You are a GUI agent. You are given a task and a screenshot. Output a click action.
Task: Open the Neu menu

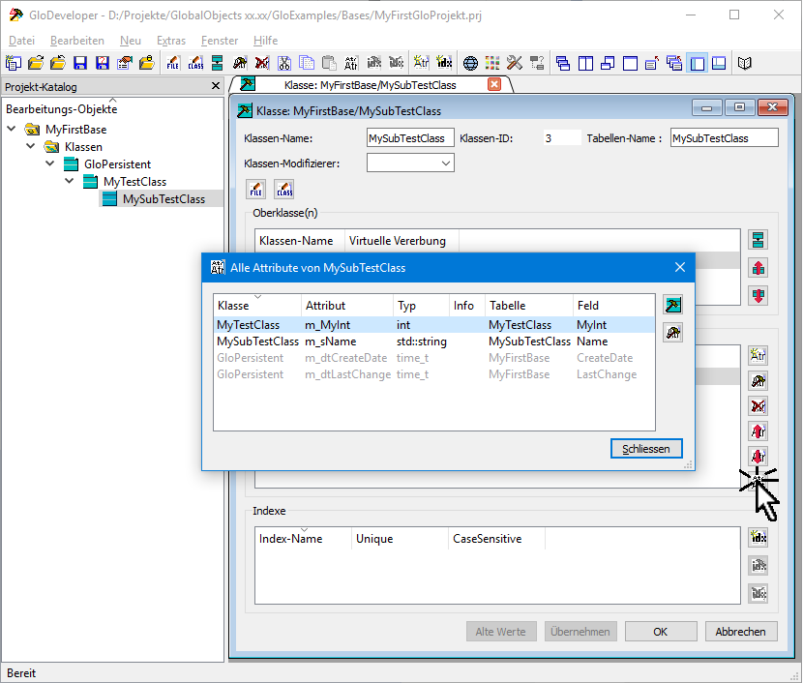tap(130, 41)
